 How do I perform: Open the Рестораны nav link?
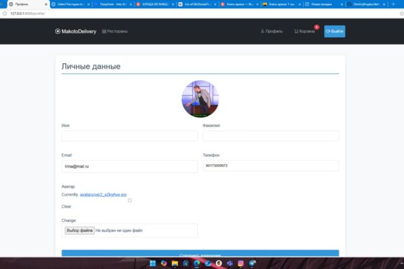point(115,32)
